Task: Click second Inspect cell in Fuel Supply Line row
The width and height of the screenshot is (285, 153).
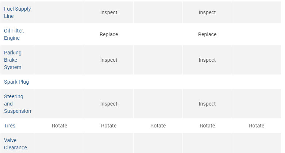Action: (207, 12)
